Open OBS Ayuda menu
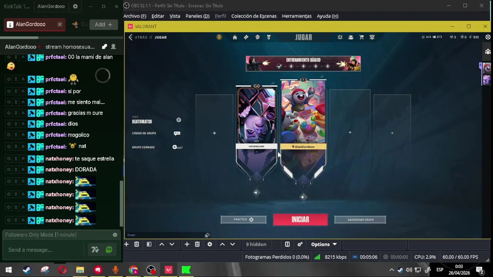 click(x=327, y=16)
